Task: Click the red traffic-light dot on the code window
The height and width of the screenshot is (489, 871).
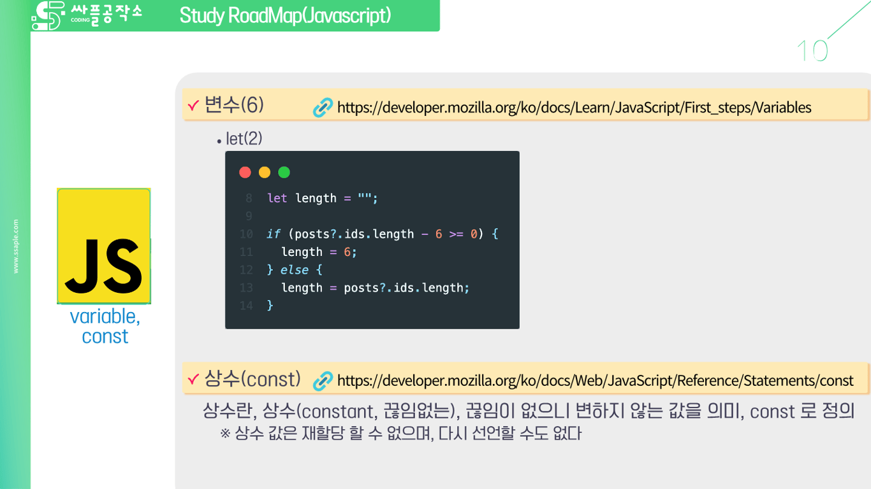Action: click(245, 172)
